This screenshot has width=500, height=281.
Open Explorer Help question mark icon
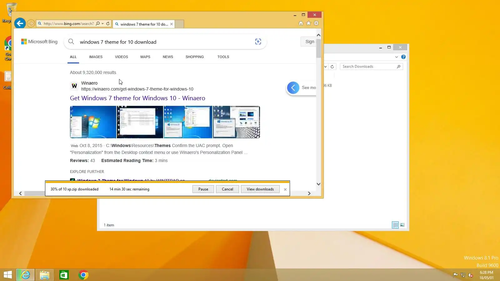click(403, 57)
